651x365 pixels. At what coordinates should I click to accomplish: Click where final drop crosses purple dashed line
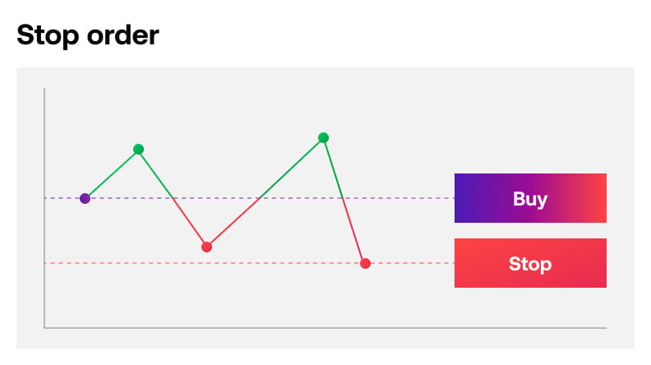click(343, 198)
